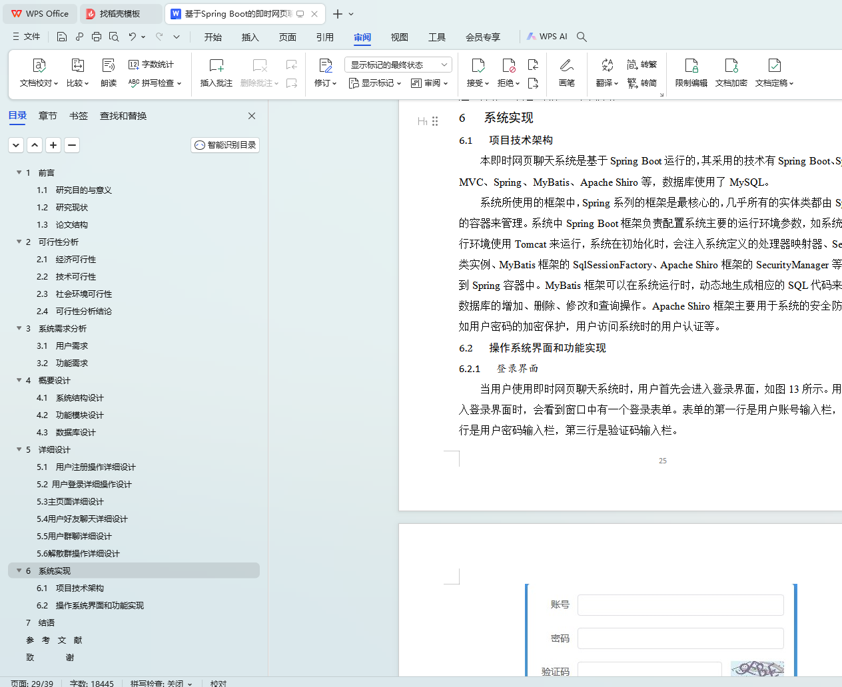Open a new tab with plus button
Image resolution: width=842 pixels, height=687 pixels.
click(338, 14)
